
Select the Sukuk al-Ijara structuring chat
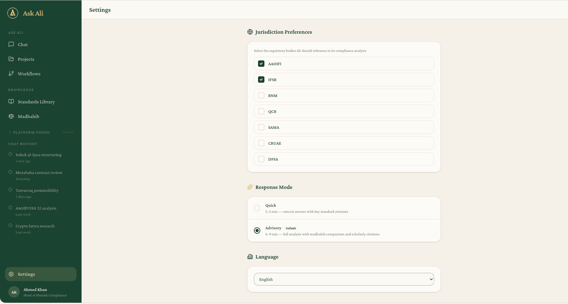coord(38,155)
